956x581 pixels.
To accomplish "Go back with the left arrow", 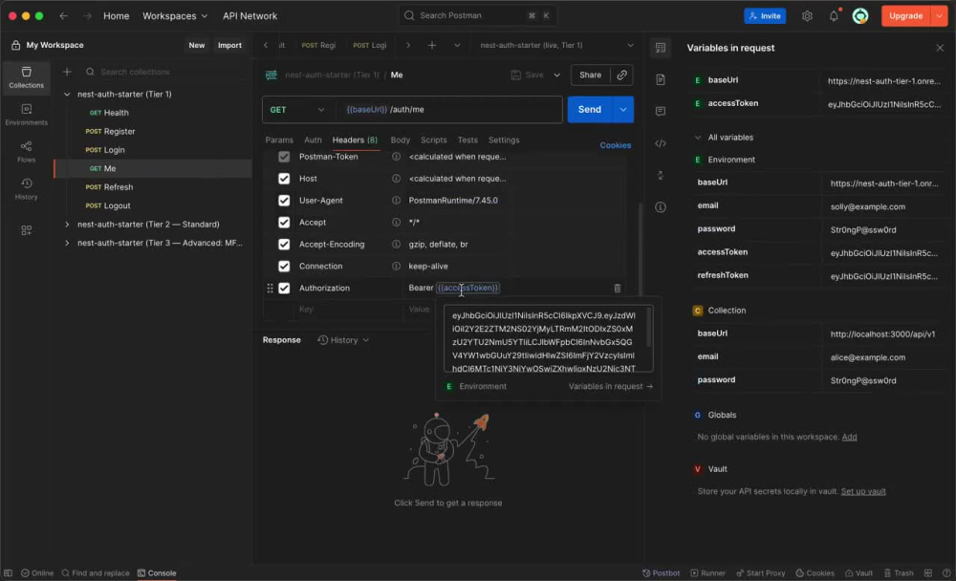I will click(63, 16).
